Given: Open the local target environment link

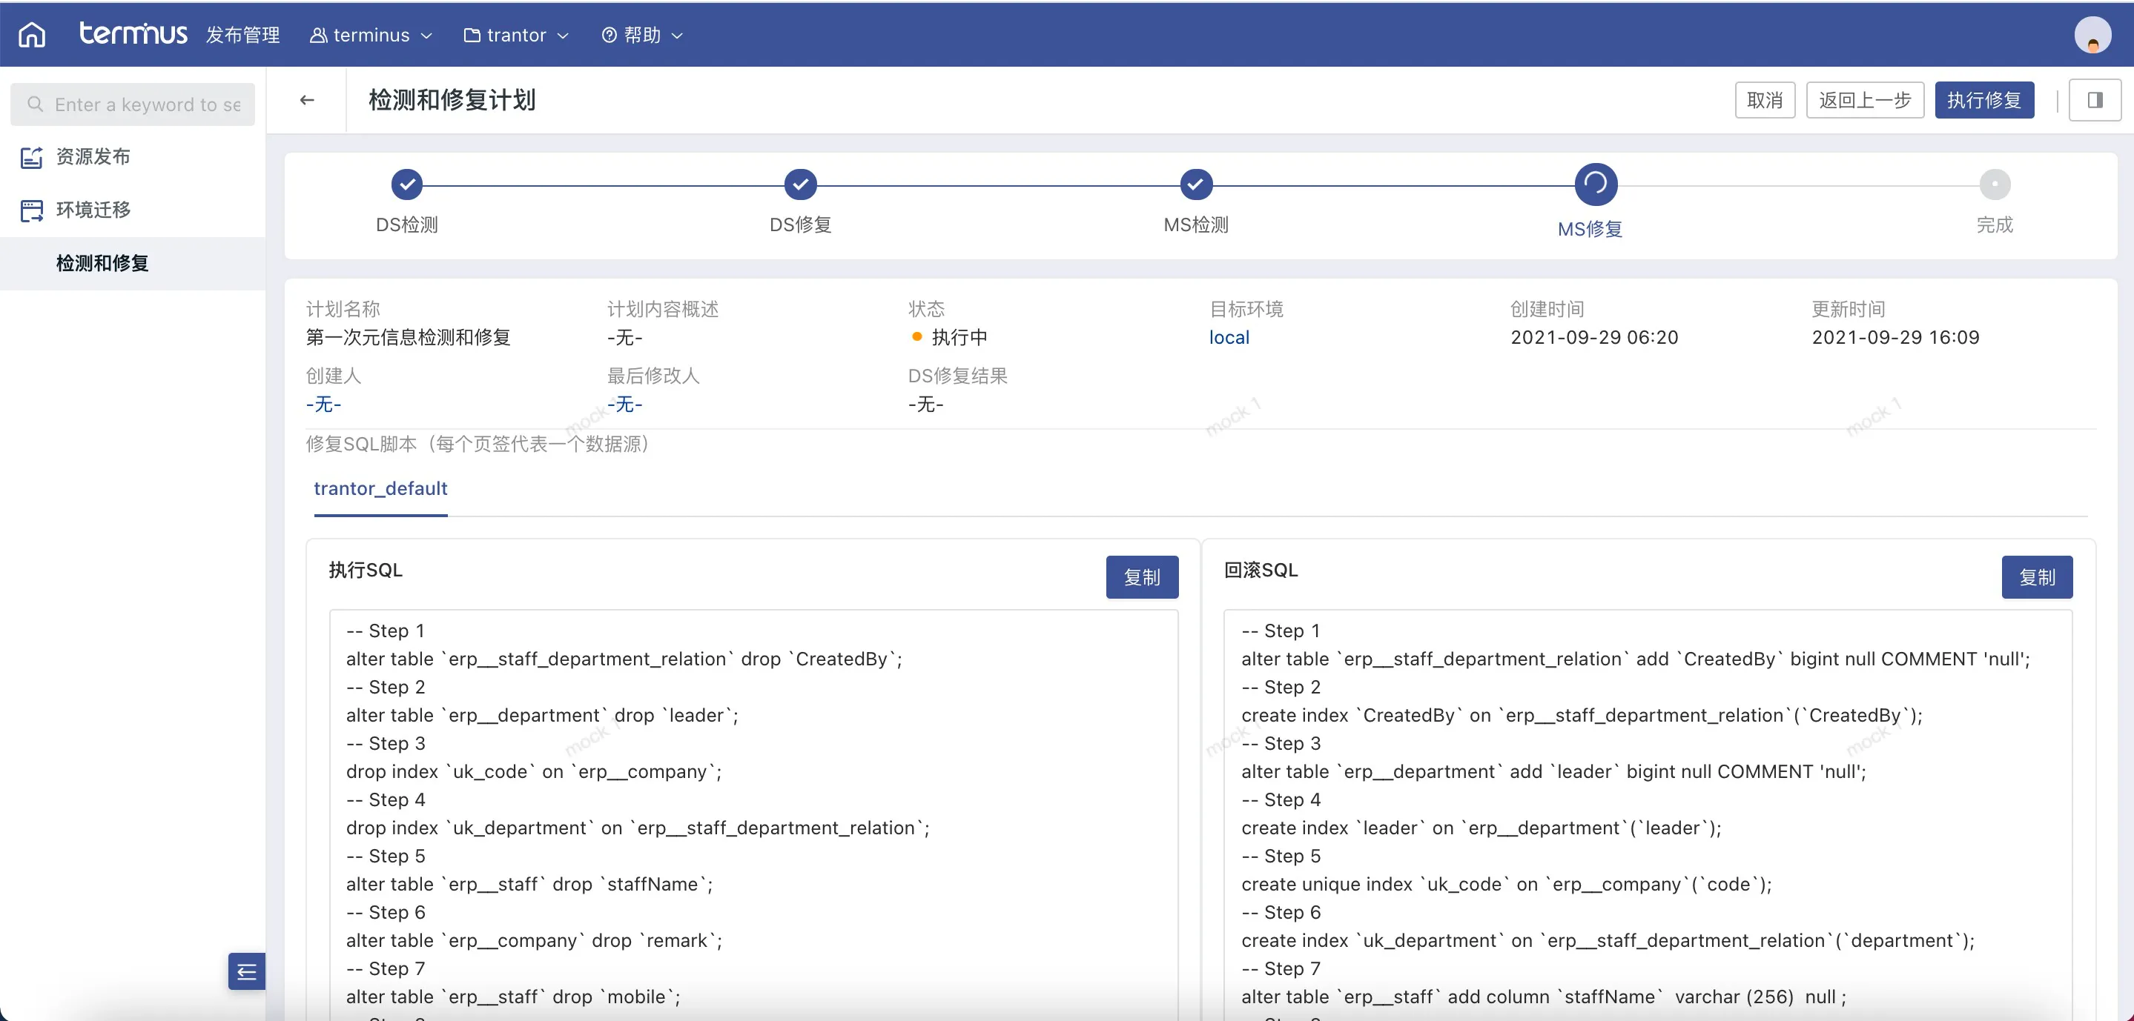Looking at the screenshot, I should tap(1229, 337).
